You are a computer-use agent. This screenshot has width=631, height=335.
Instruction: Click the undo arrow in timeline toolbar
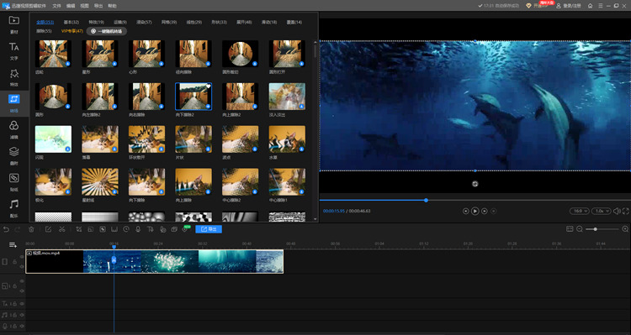(6, 229)
